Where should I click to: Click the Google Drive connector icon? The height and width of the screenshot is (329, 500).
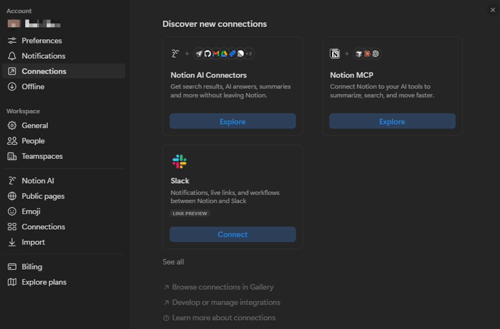coord(224,54)
